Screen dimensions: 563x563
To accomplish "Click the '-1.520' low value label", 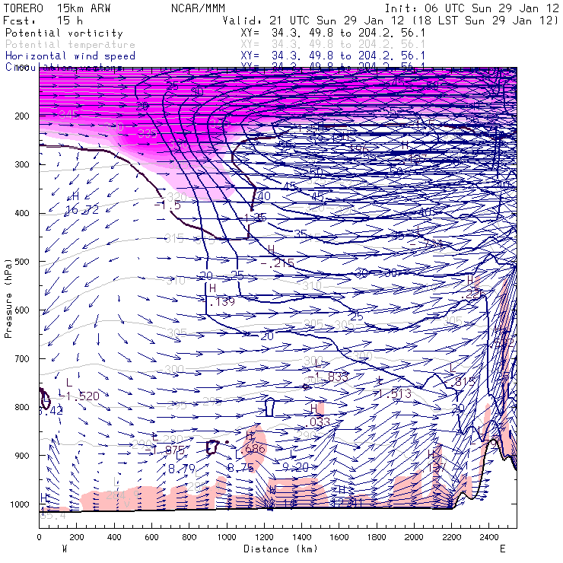I will 79,396.
